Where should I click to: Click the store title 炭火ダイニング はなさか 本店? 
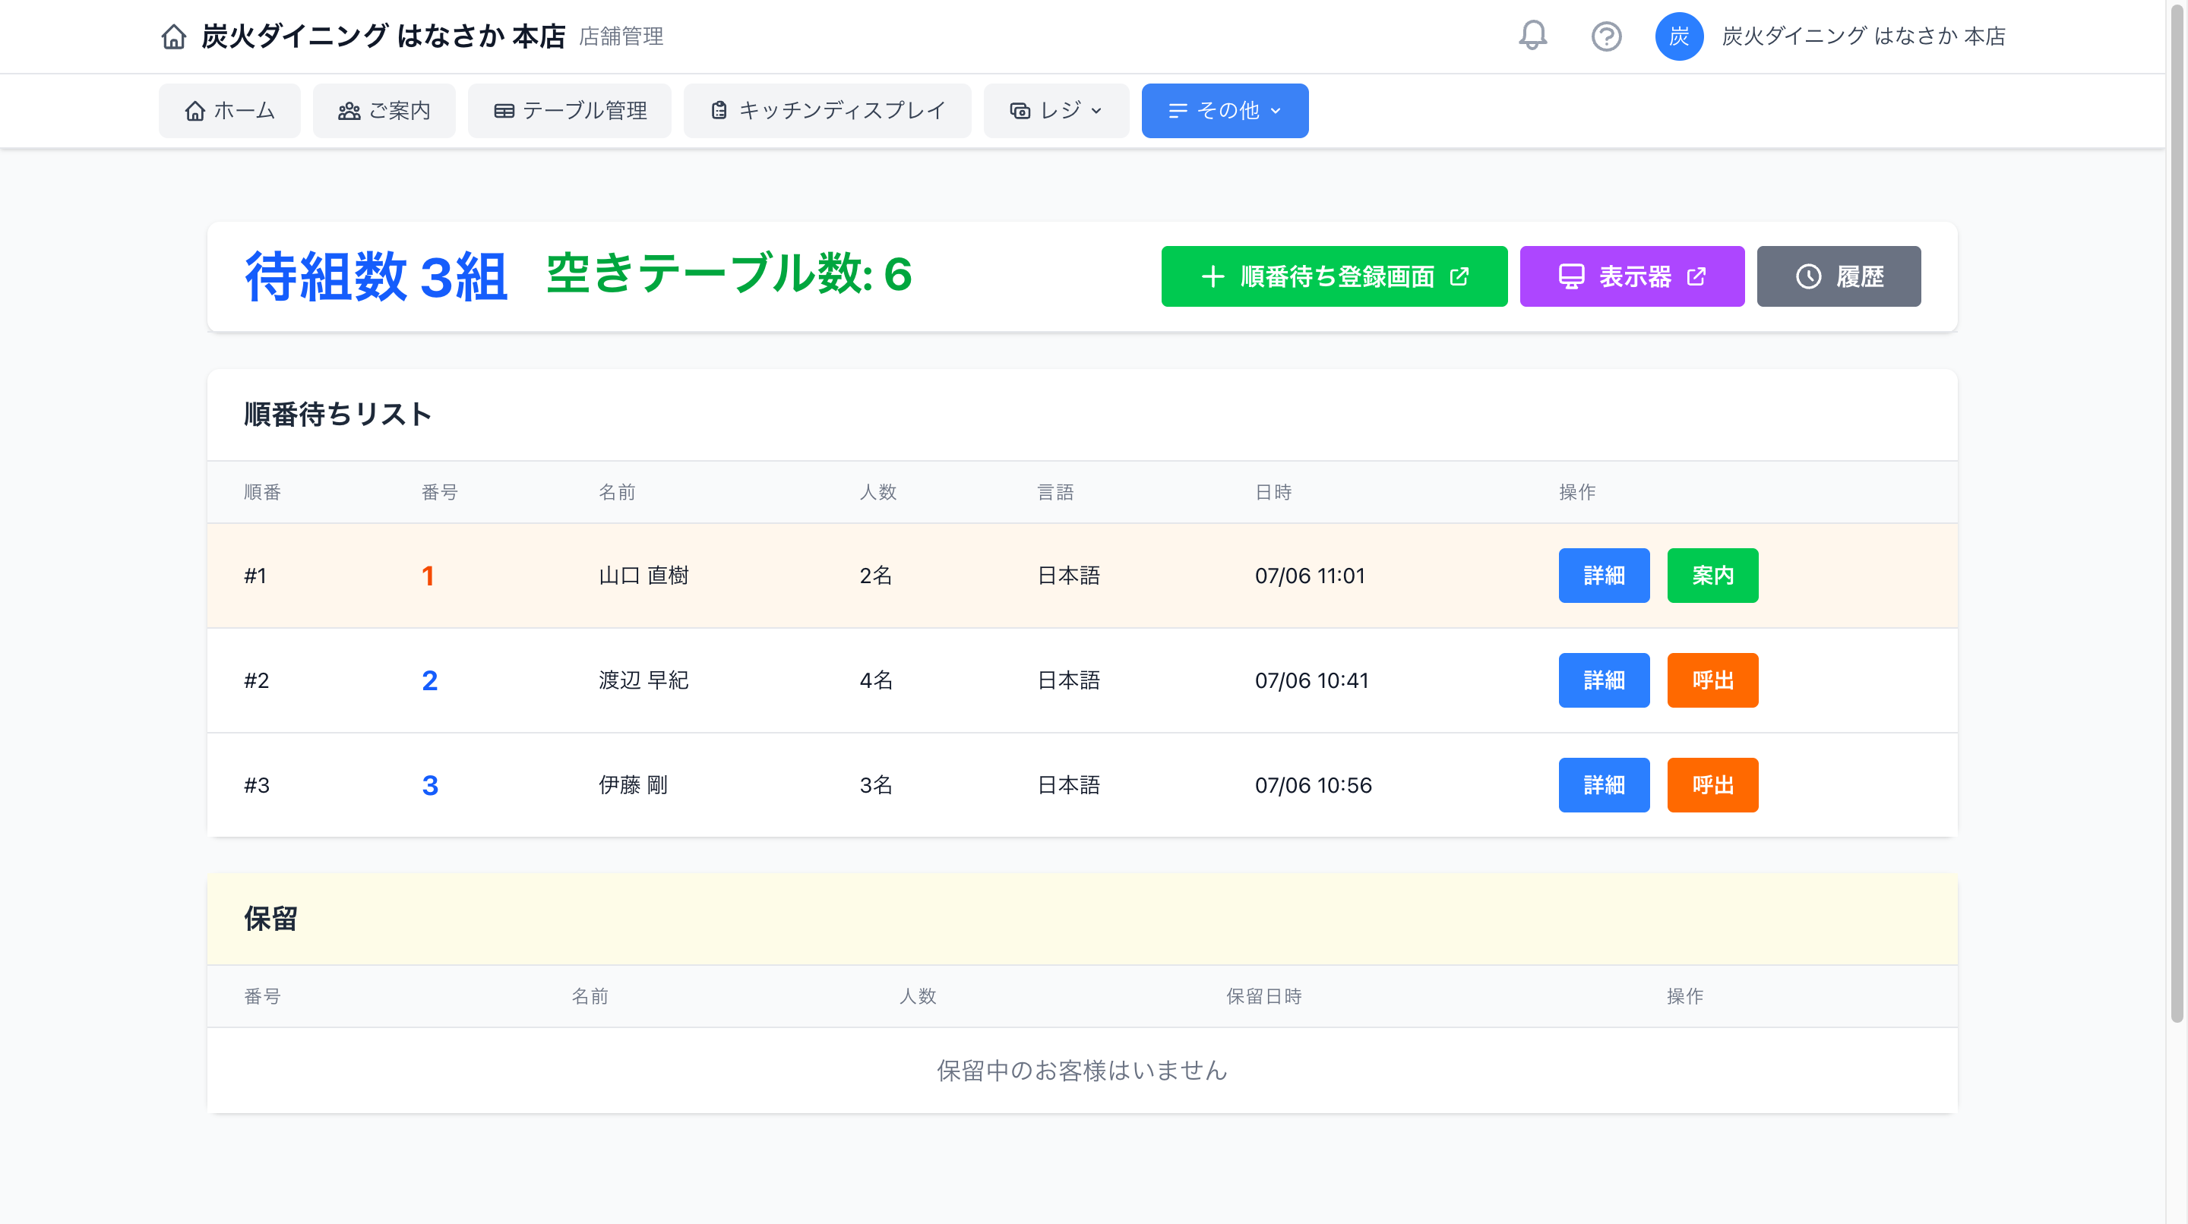click(x=383, y=36)
